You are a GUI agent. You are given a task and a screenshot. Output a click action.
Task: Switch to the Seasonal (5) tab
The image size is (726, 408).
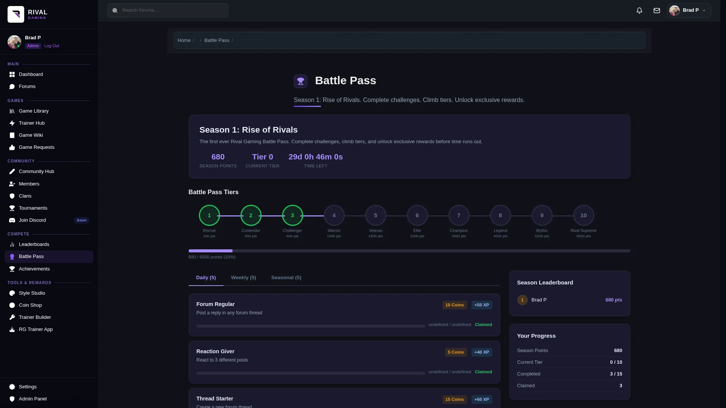click(286, 278)
